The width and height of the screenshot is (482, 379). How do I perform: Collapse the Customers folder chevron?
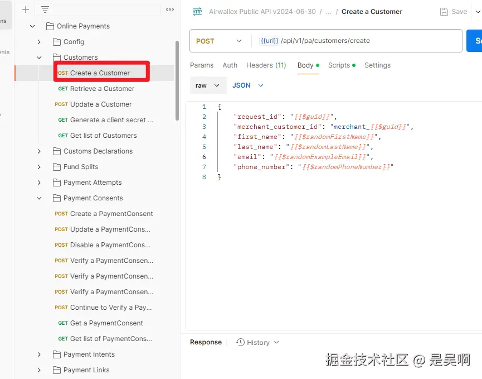point(39,57)
